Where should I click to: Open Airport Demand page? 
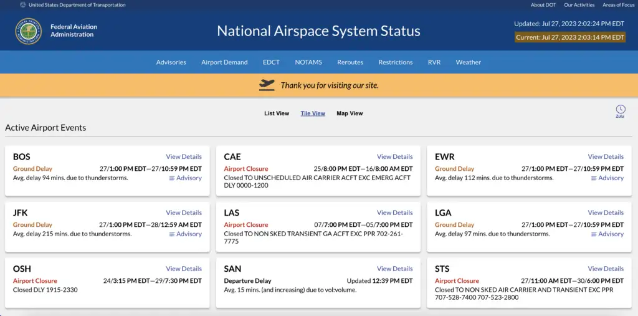[x=224, y=62]
